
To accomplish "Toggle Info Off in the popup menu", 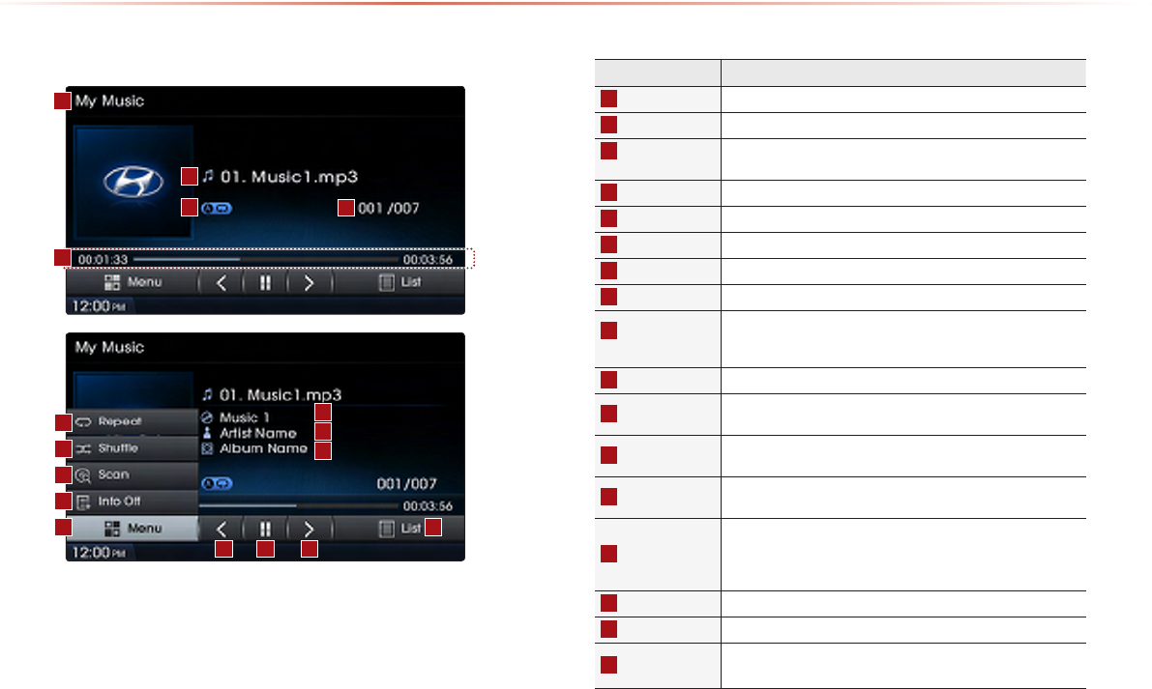I will [133, 502].
